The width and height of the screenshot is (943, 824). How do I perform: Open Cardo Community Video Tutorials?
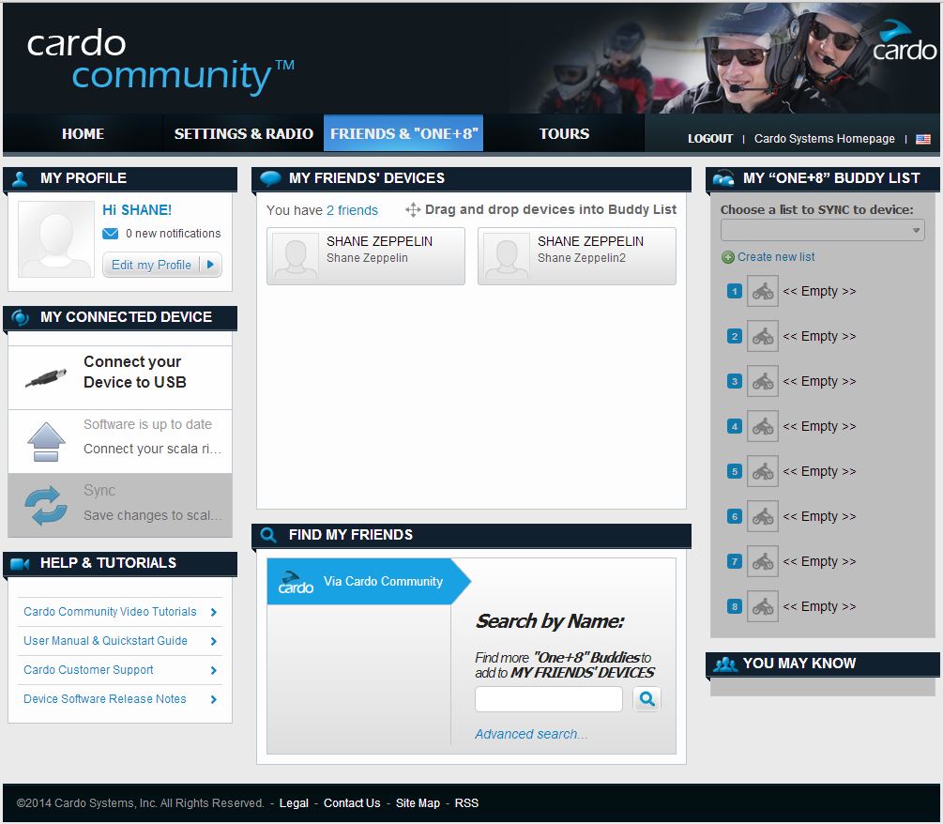tap(110, 612)
